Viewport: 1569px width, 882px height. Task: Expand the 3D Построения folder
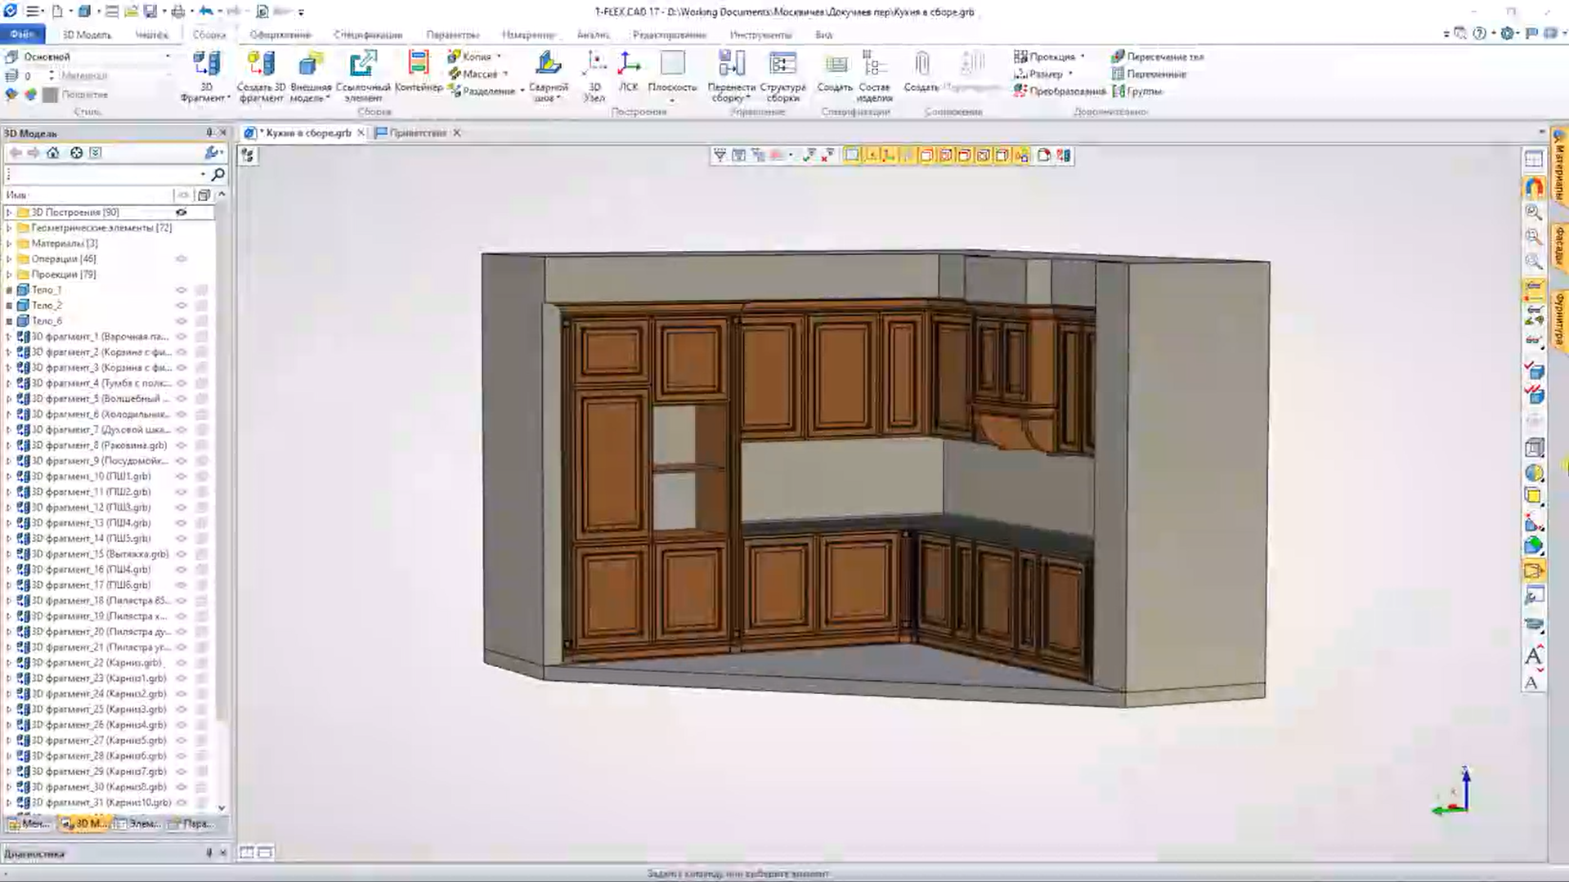point(9,213)
